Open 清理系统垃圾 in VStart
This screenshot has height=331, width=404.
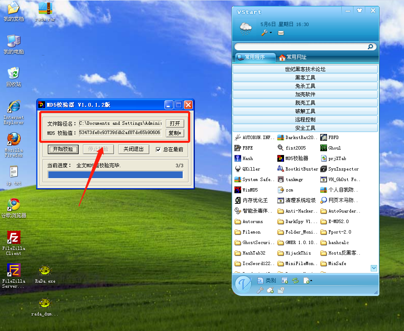[x=297, y=200]
